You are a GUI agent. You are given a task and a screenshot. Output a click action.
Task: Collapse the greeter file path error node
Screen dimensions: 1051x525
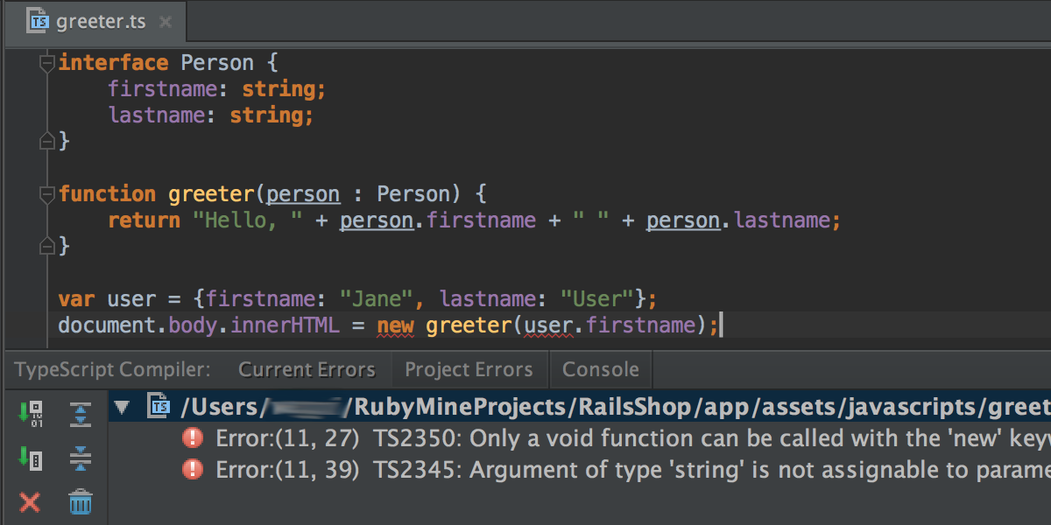click(x=123, y=407)
